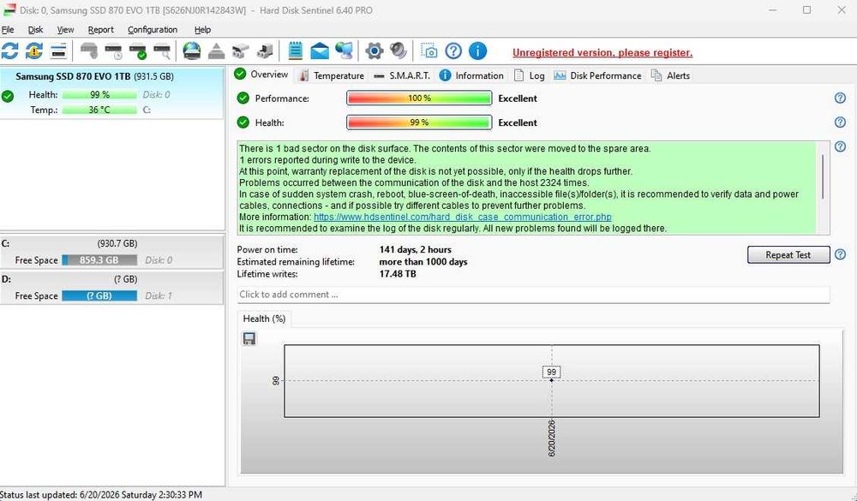Click the camera screenshot toolbar icon
Image resolution: width=857 pixels, height=501 pixels.
(429, 51)
